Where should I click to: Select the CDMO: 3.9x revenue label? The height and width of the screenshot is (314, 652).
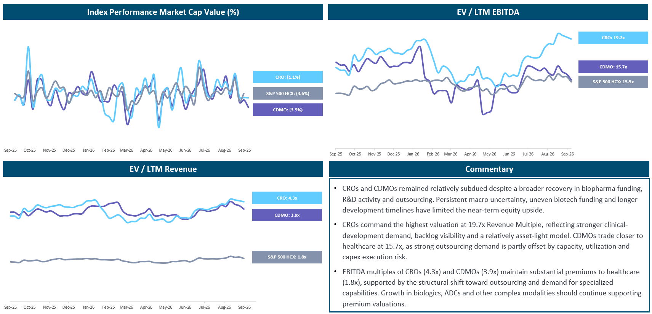287,215
